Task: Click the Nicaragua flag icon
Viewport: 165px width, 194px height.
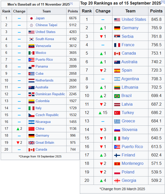Action: tap(31, 122)
